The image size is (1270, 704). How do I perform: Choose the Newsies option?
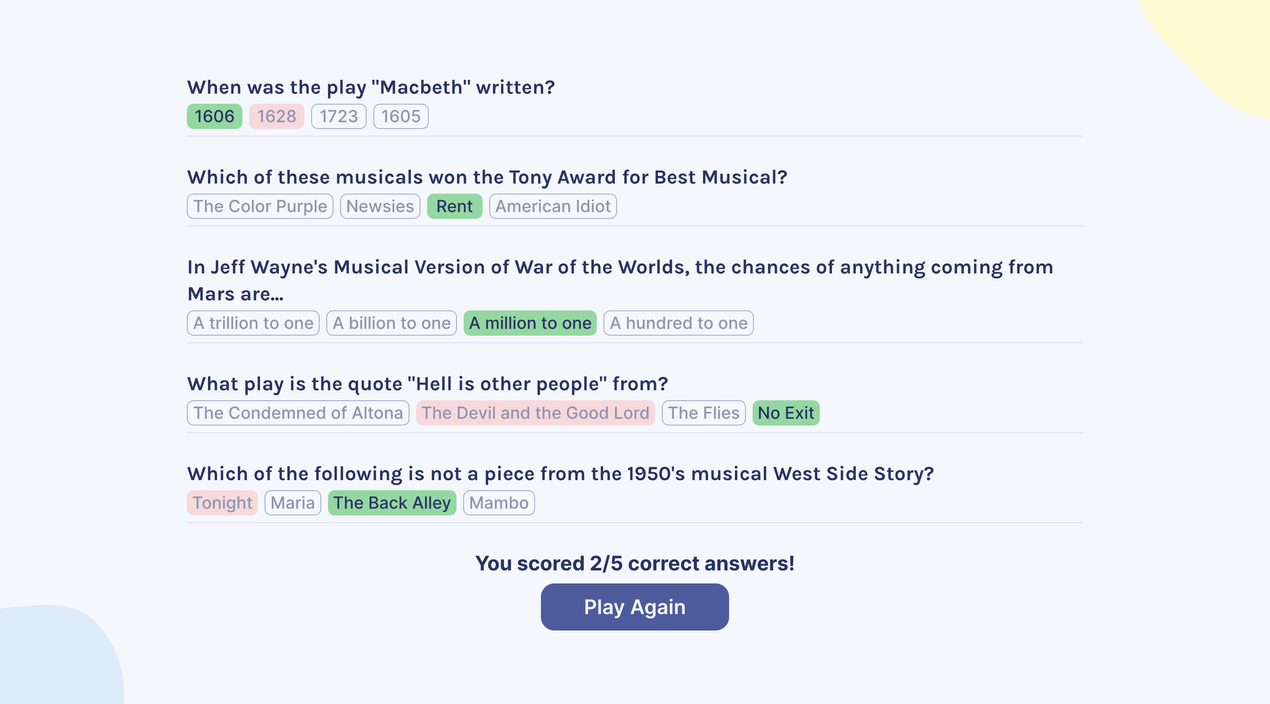coord(380,206)
